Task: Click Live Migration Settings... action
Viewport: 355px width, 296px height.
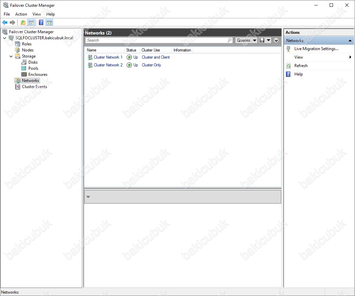Action: (316, 49)
